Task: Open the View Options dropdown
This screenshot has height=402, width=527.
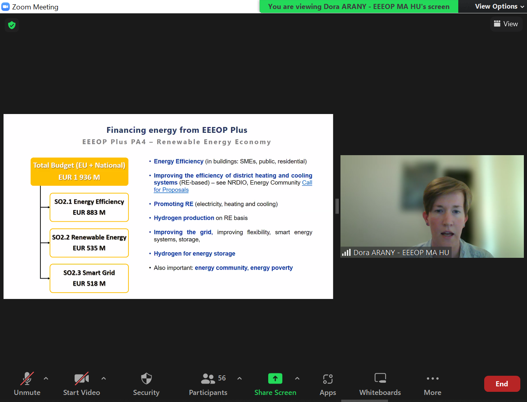Action: [x=499, y=6]
